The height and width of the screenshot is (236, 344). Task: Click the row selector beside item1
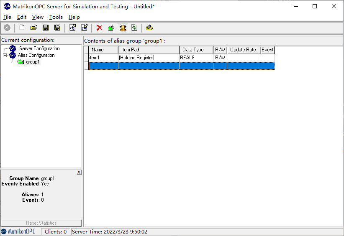(x=86, y=58)
